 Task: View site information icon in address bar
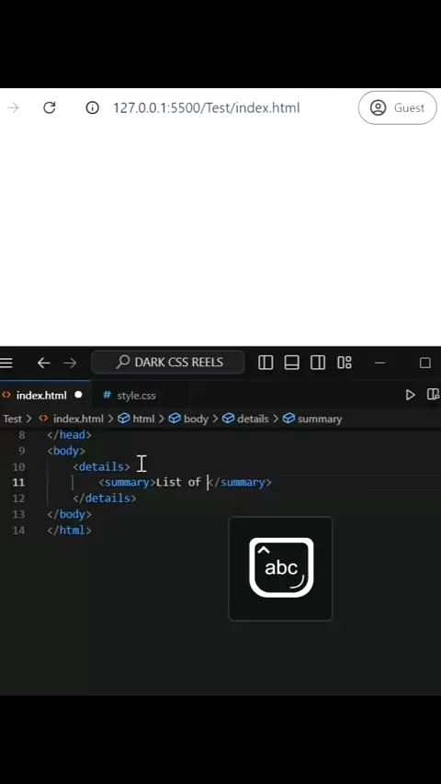pyautogui.click(x=92, y=107)
